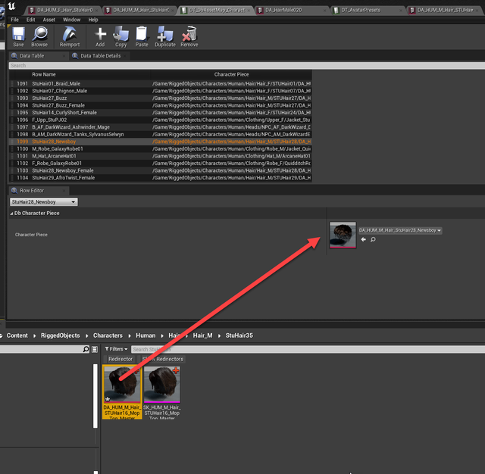This screenshot has width=485, height=474.
Task: Open the Filters dropdown
Action: (116, 349)
